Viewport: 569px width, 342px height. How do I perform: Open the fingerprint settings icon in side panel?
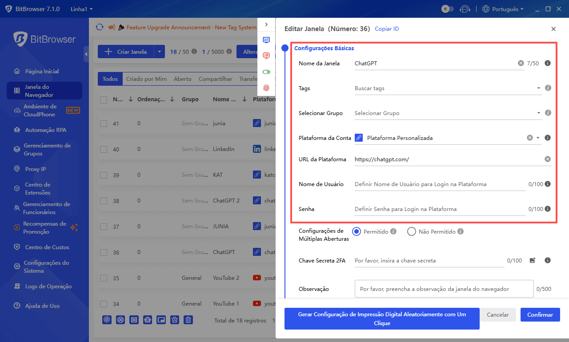coord(266,88)
